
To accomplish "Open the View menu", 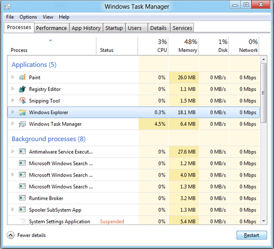I will pos(48,17).
